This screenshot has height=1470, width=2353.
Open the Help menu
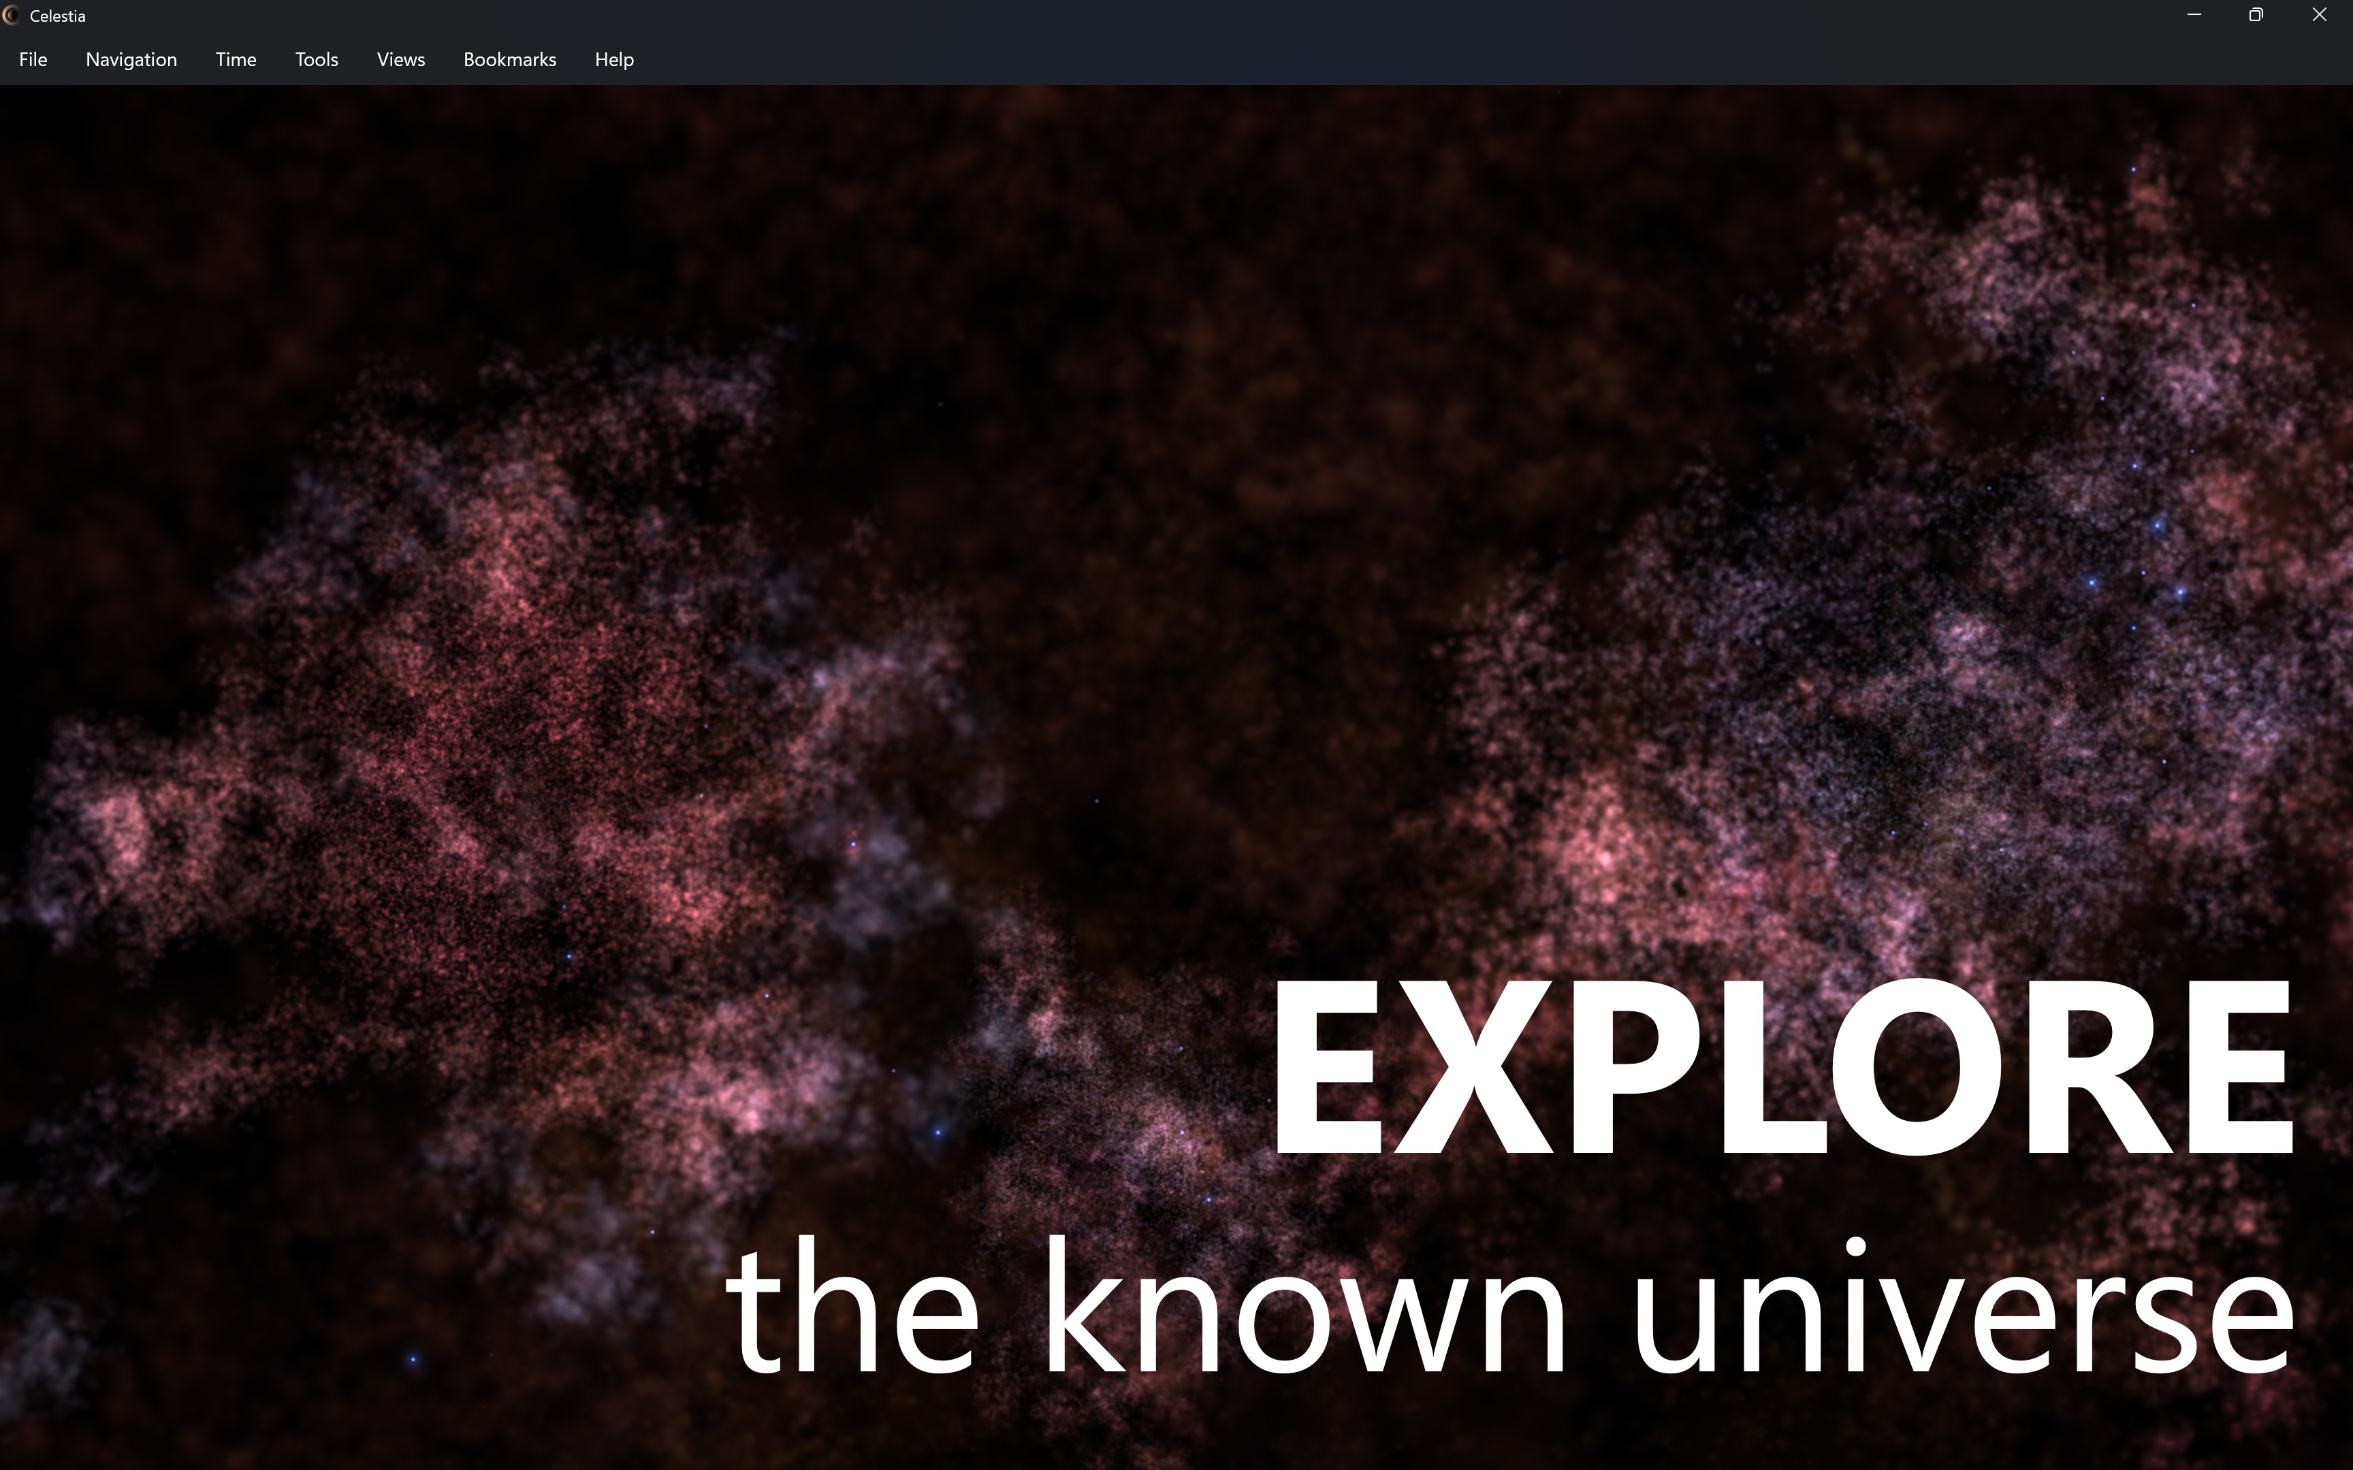tap(613, 59)
